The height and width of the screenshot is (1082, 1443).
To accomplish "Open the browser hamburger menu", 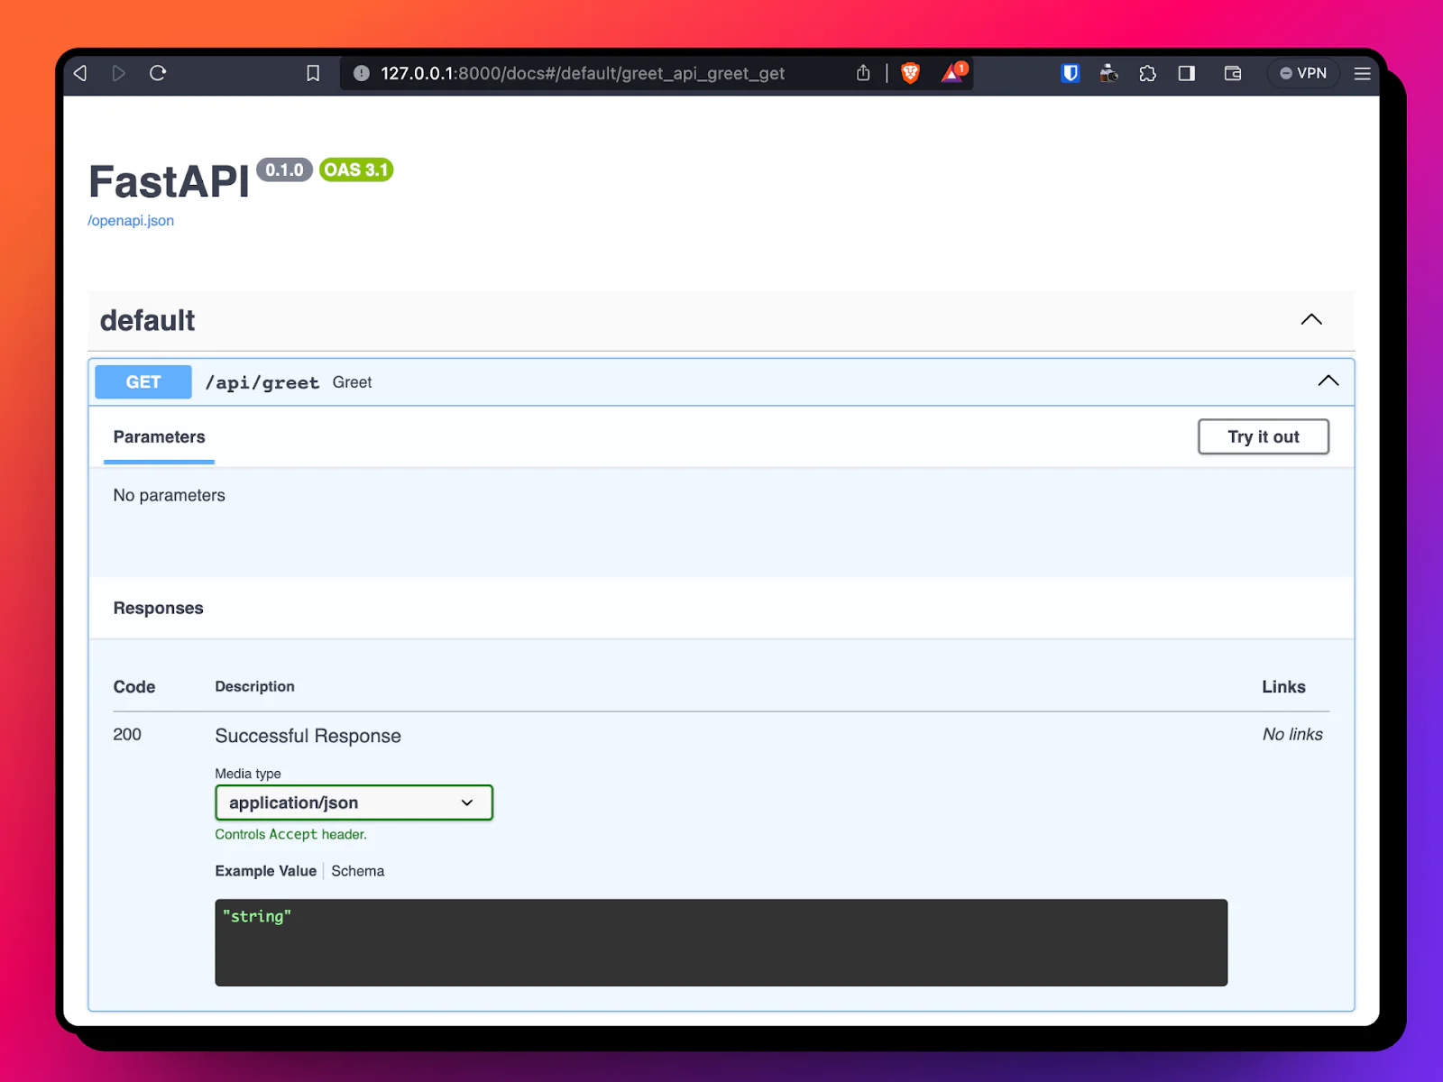I will (x=1362, y=73).
